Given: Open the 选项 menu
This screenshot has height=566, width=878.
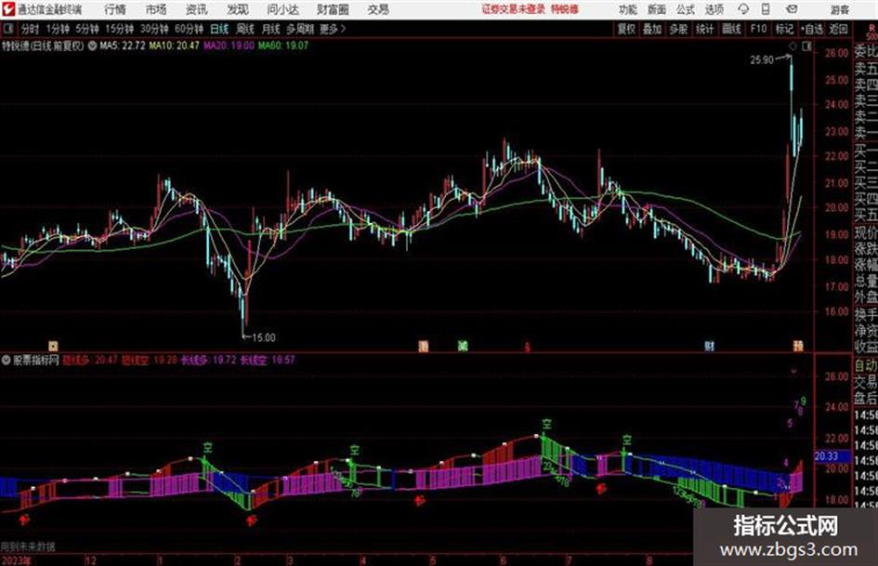Looking at the screenshot, I should point(714,9).
